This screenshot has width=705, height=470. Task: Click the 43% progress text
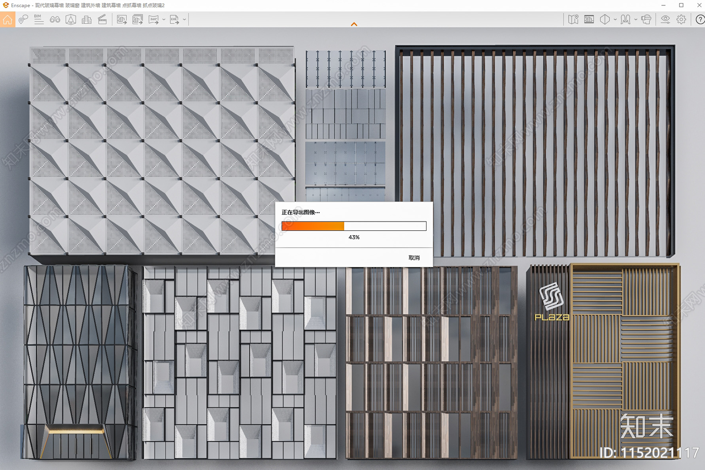354,237
